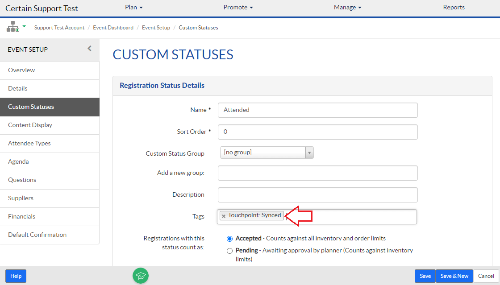Expand the green dropdown arrow beside hierarchy icon
The width and height of the screenshot is (500, 285).
pos(24,26)
